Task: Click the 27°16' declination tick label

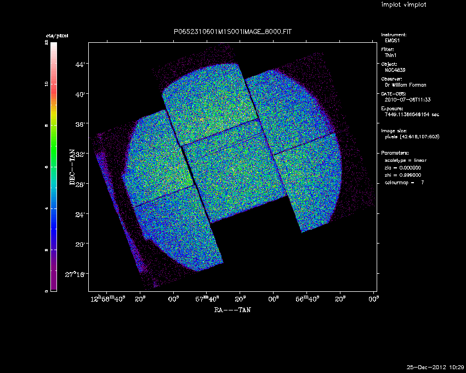Action: (76, 274)
